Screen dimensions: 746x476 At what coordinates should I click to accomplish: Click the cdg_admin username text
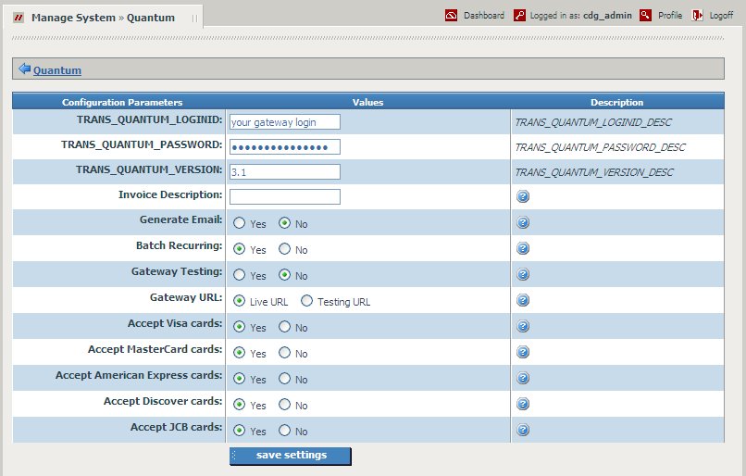tap(607, 16)
